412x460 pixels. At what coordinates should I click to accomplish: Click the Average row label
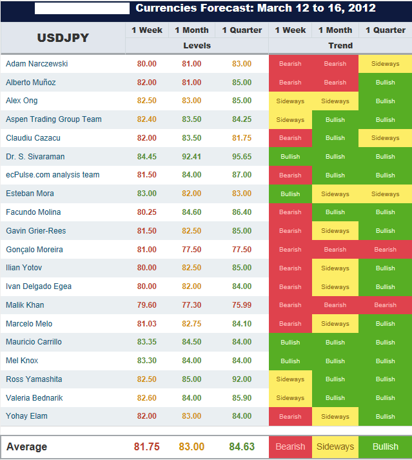pos(26,447)
